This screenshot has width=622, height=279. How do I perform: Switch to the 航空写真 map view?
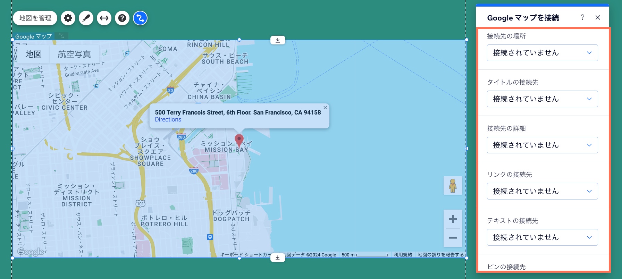click(x=74, y=54)
